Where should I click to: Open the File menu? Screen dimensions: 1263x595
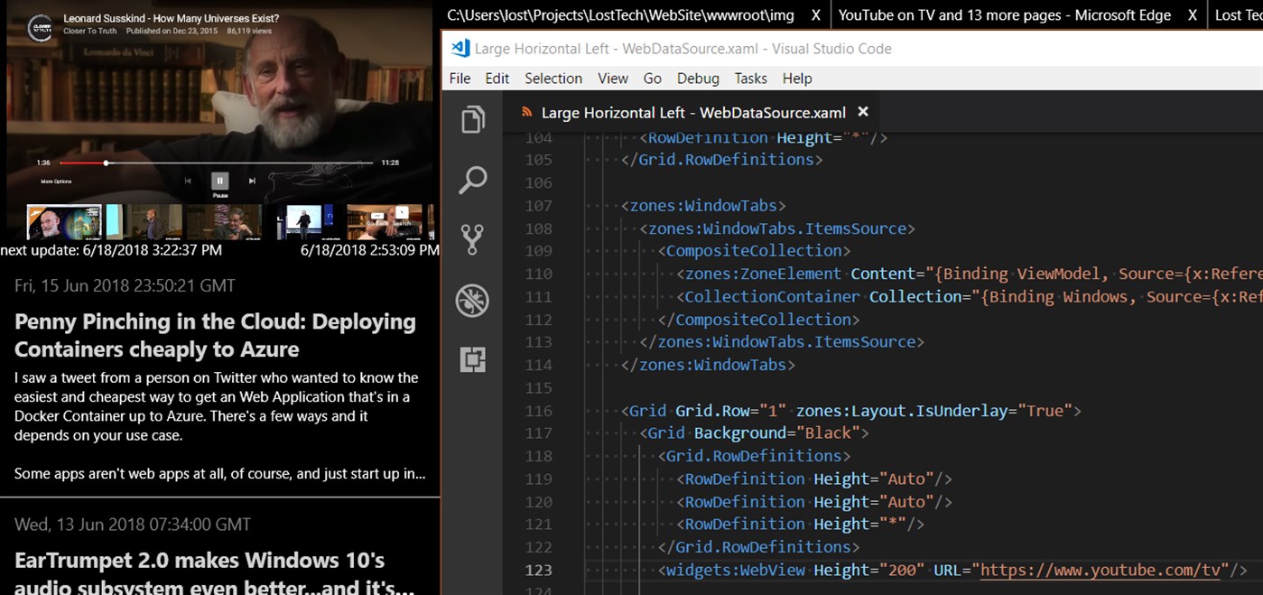pyautogui.click(x=460, y=79)
